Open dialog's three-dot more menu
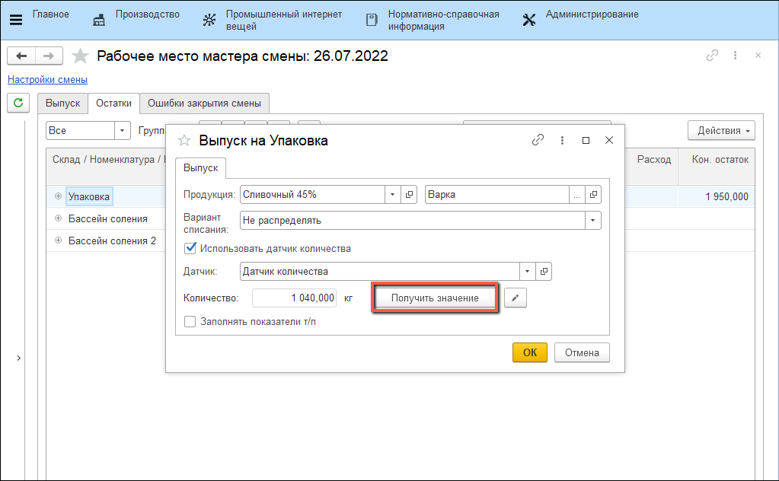Screen dimensions: 779x481 [x=562, y=140]
